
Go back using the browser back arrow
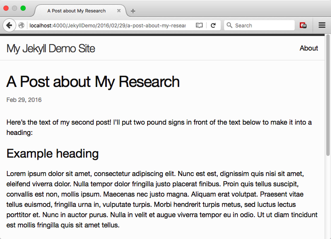click(x=9, y=25)
